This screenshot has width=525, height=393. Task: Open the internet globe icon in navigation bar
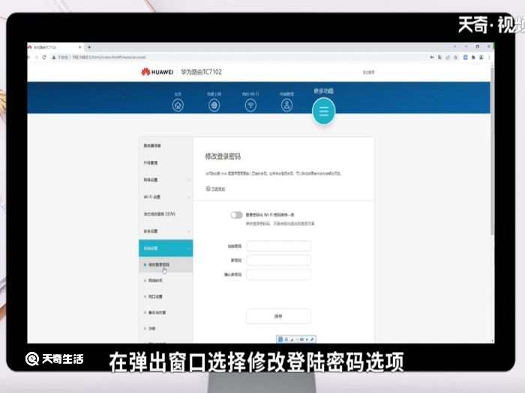pyautogui.click(x=214, y=106)
